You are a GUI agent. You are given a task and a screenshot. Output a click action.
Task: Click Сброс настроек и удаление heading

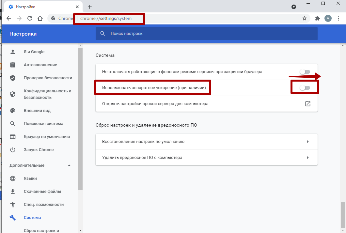pos(146,125)
